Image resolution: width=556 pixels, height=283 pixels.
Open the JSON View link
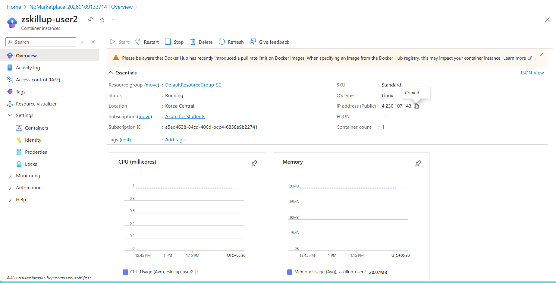click(x=532, y=73)
